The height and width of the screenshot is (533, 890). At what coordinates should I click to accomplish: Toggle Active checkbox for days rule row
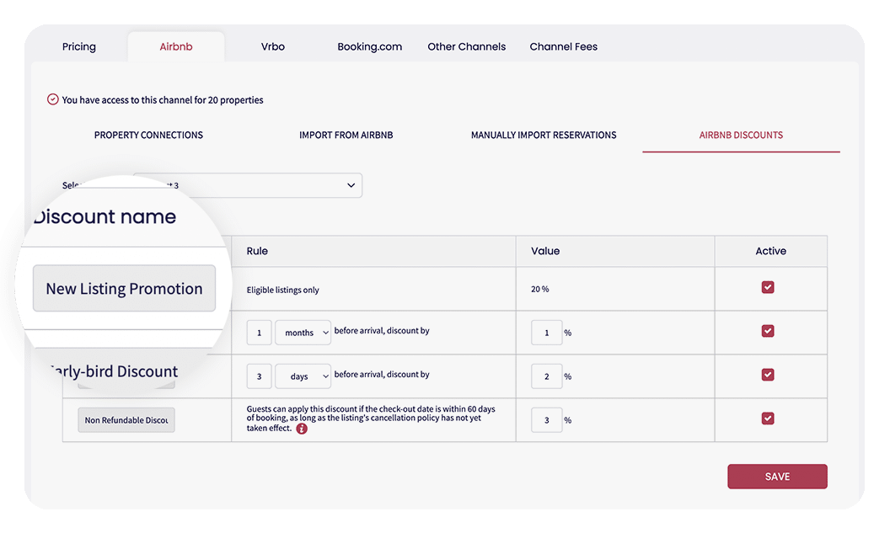pyautogui.click(x=768, y=375)
